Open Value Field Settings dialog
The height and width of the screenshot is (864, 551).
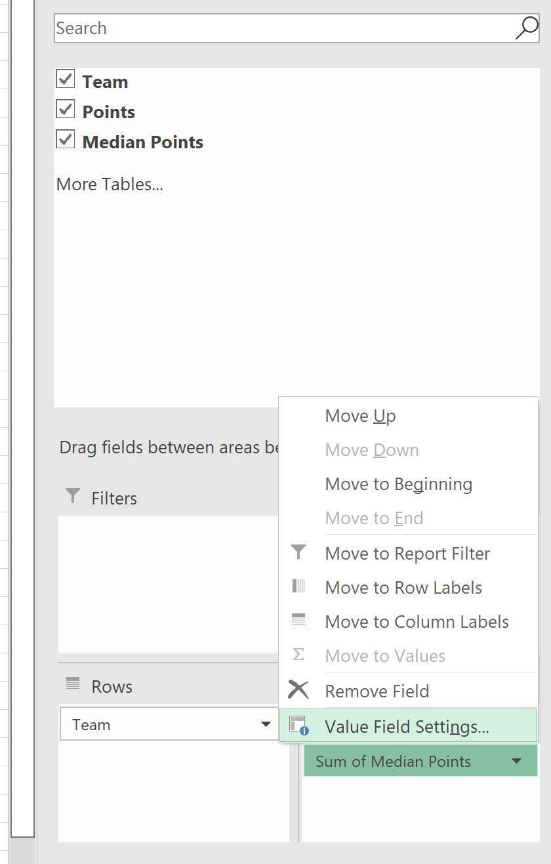point(407,727)
